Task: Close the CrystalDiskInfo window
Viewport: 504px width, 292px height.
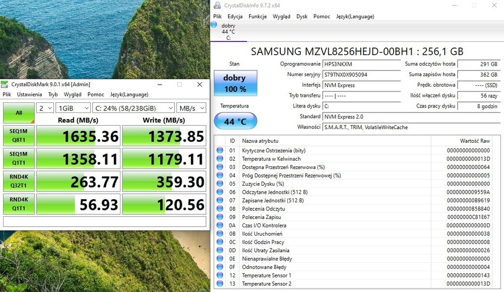Action: (494, 5)
